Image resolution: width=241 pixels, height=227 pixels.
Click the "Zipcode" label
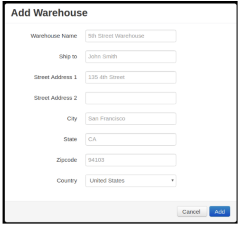67,160
